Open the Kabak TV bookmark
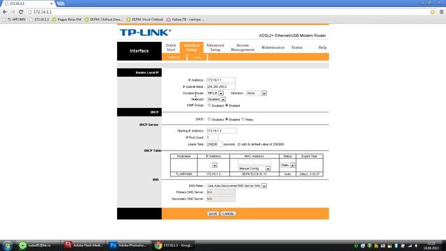 pos(185,20)
